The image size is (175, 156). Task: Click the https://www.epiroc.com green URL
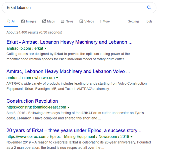[26, 137]
